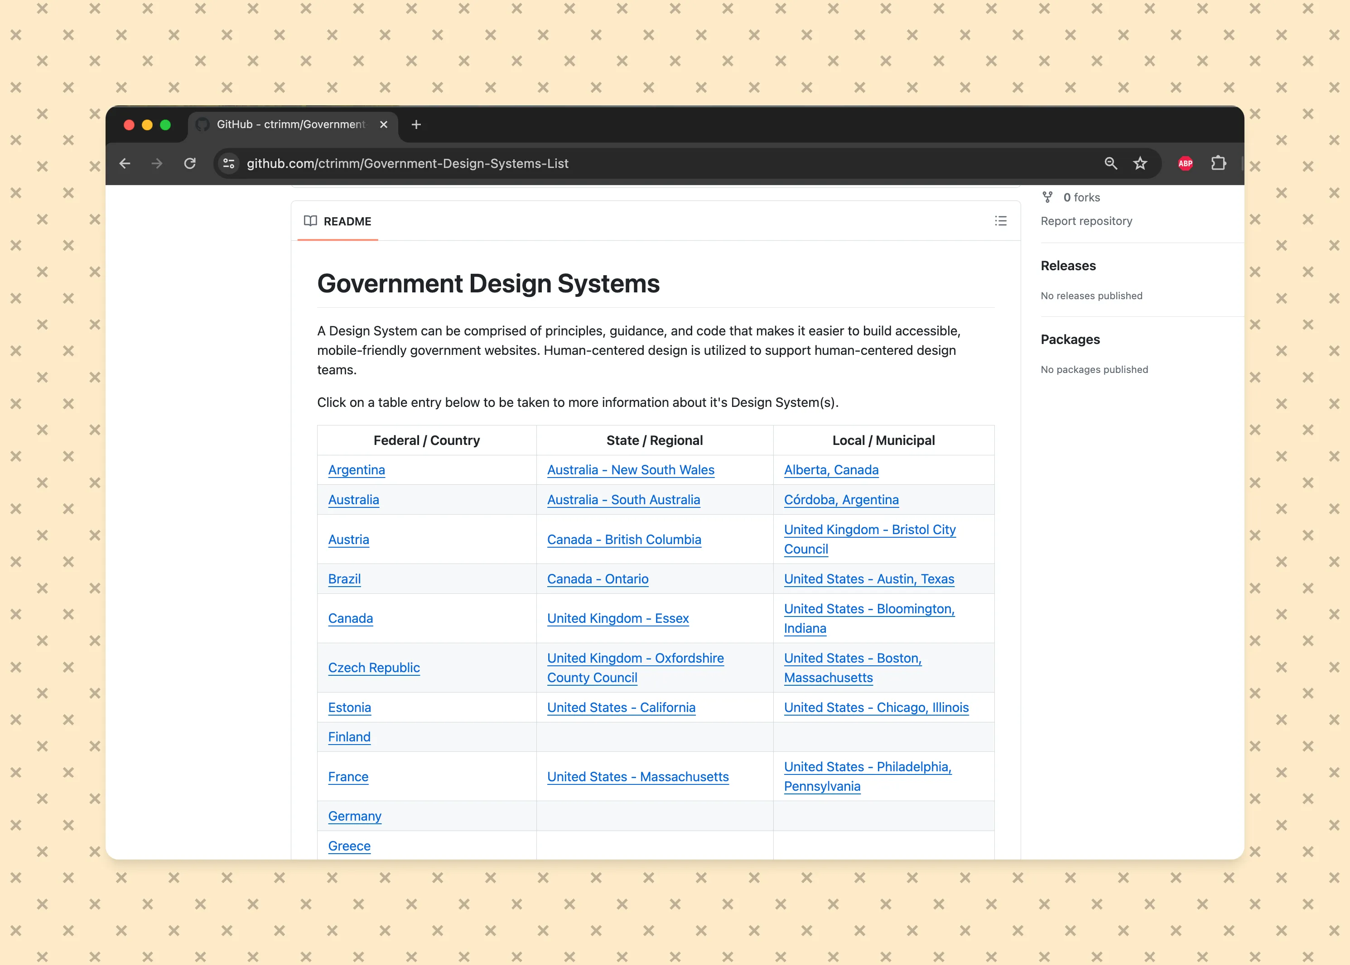Open the Canada country link
Viewport: 1350px width, 965px height.
[x=350, y=618]
